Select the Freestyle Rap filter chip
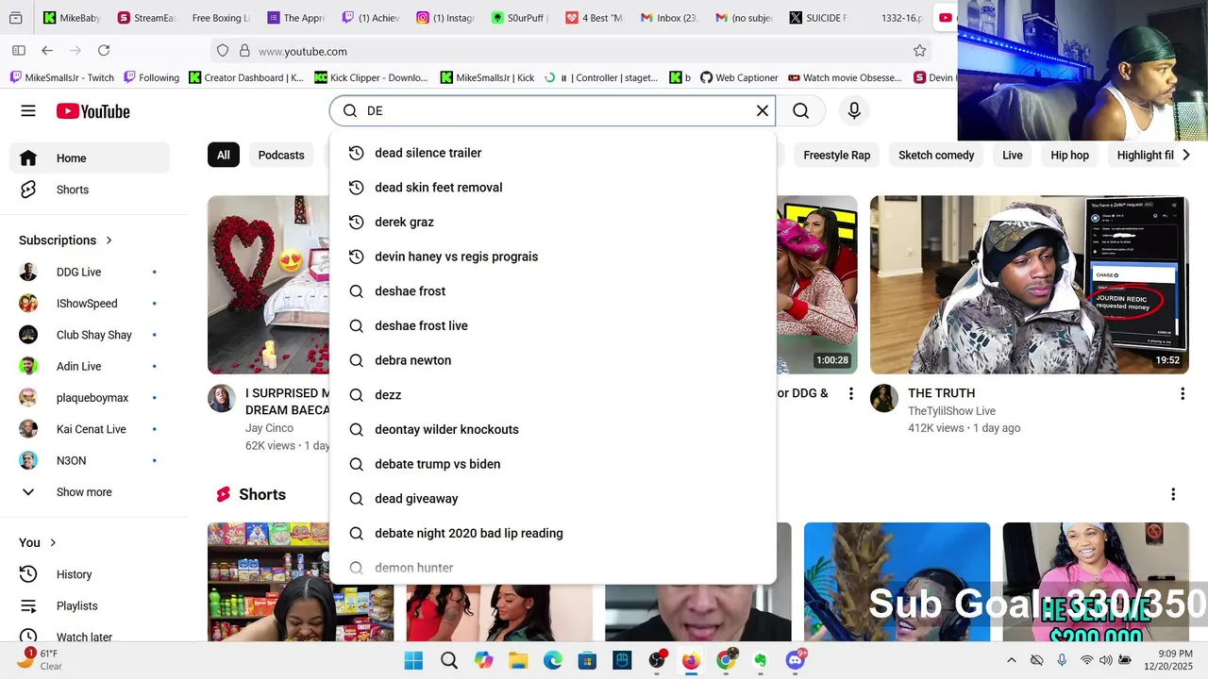 (836, 155)
